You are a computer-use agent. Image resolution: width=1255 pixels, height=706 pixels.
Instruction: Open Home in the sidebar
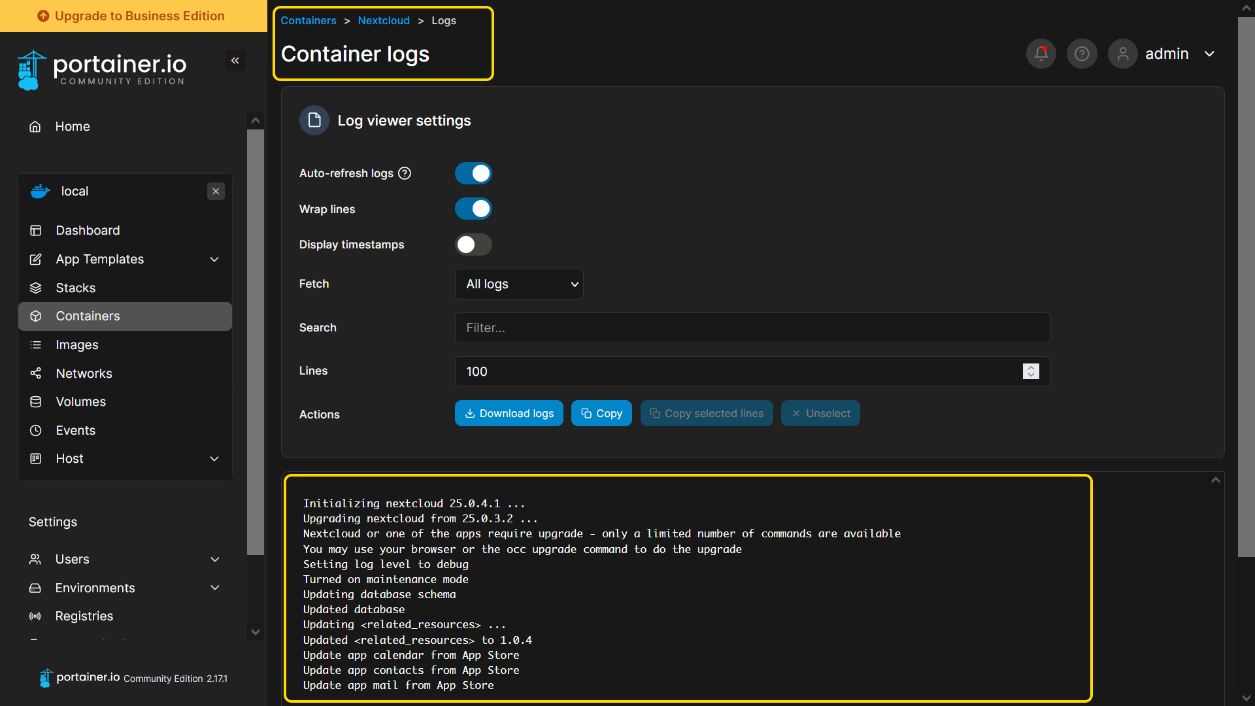[x=73, y=127]
